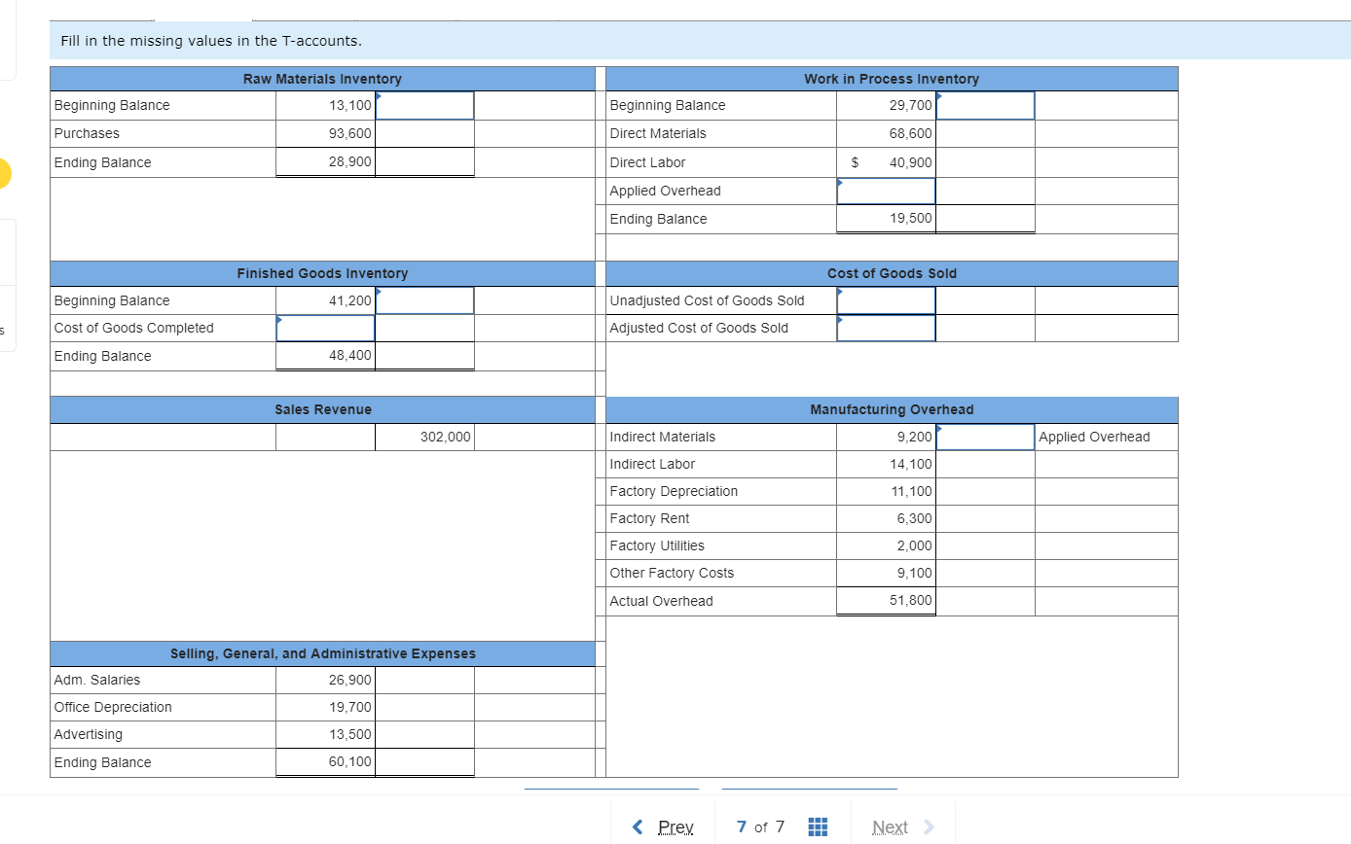Select the Finished Goods Beginning Balance credit field
1351x844 pixels.
(424, 300)
